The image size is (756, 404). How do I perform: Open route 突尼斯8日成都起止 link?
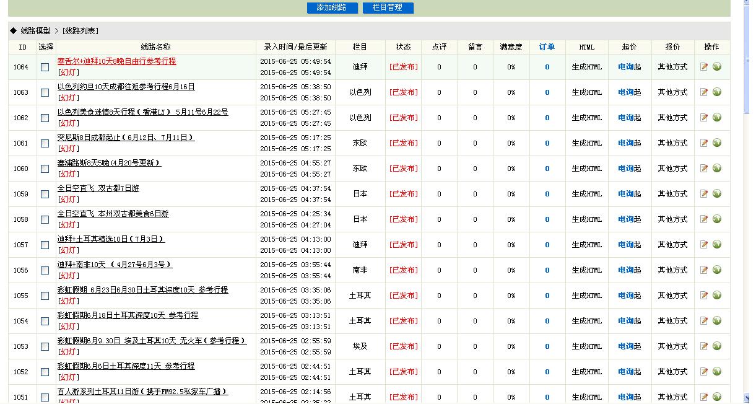pos(126,138)
